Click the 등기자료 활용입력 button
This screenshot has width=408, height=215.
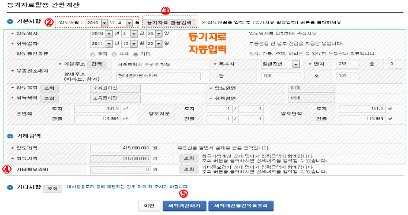[x=169, y=23]
